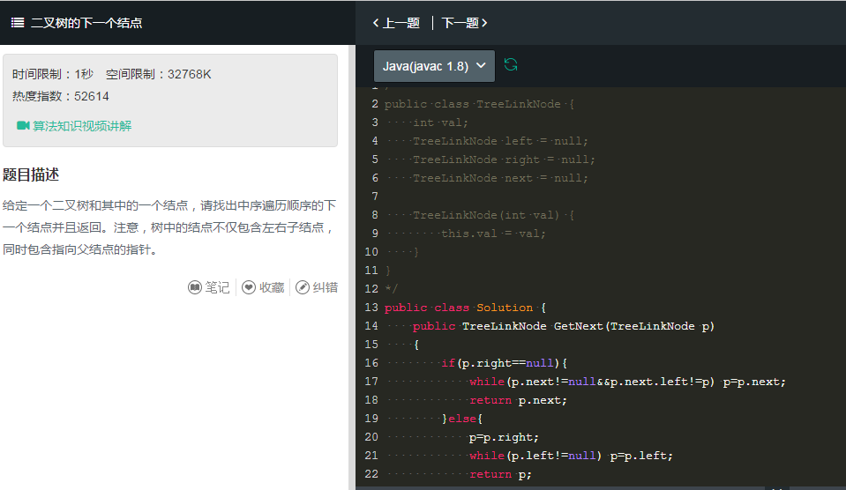Click line 13 public class Solution
Image resolution: width=846 pixels, height=490 pixels.
click(x=465, y=308)
